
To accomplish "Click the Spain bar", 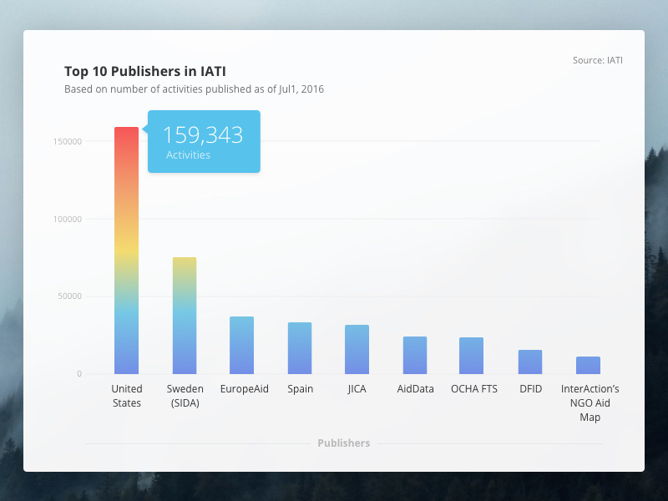I will click(x=300, y=347).
